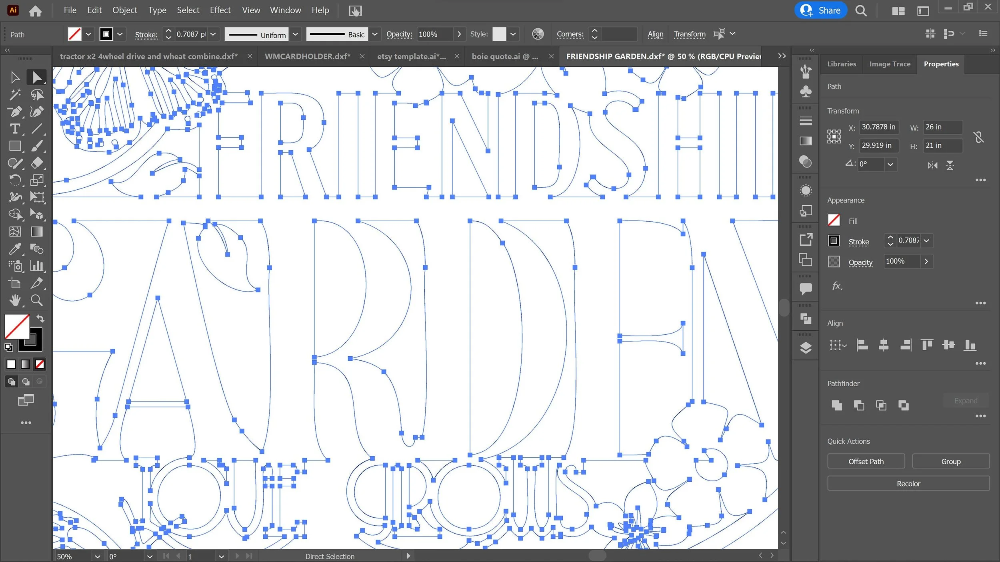Screen dimensions: 1000x562
Task: Open zoom level dropdown at 50%
Action: [x=97, y=556]
